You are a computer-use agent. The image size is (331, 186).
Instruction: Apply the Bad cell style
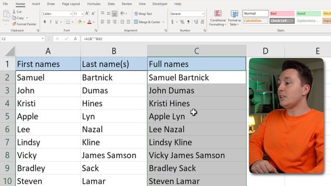[x=282, y=13]
